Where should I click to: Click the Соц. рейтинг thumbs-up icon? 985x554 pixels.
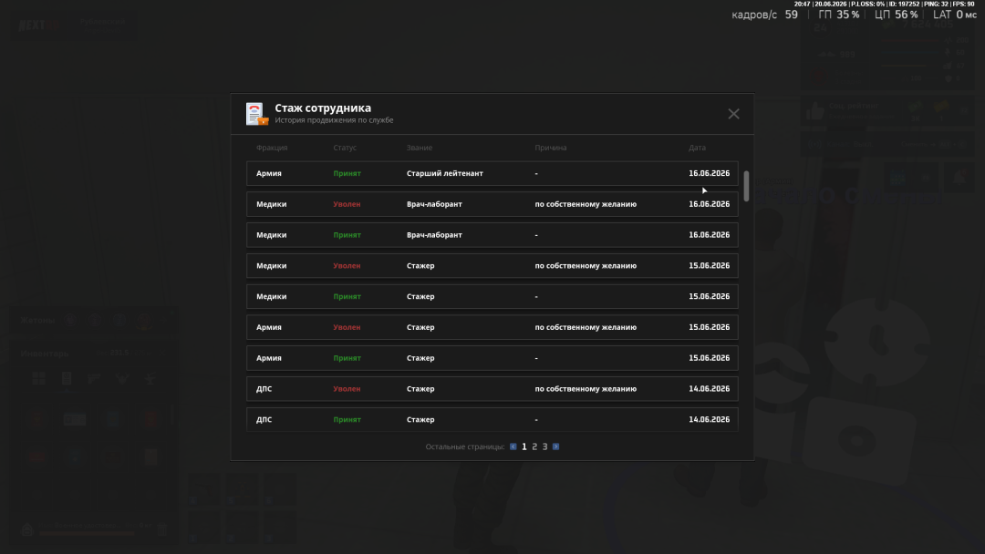(x=814, y=111)
